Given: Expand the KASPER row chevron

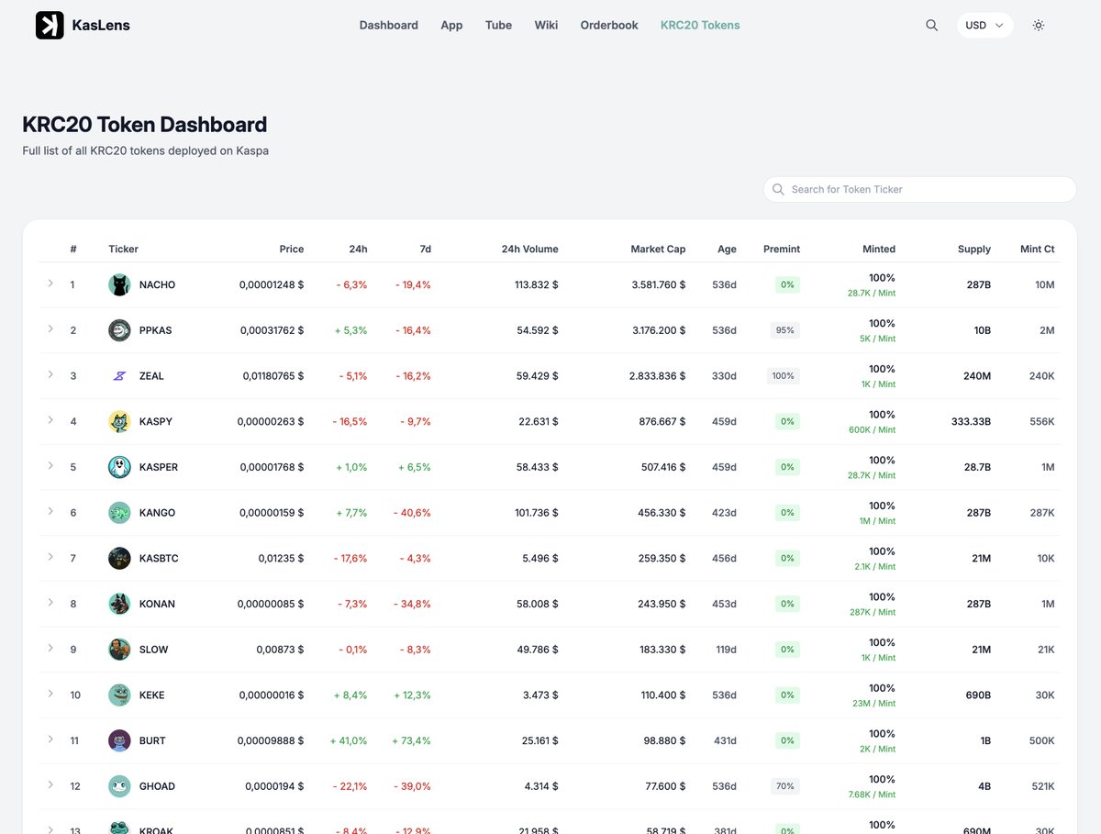Looking at the screenshot, I should tap(50, 465).
